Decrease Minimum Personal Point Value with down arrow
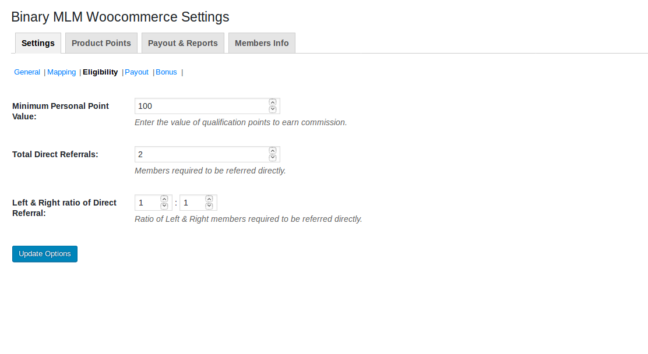The height and width of the screenshot is (354, 648). (272, 109)
